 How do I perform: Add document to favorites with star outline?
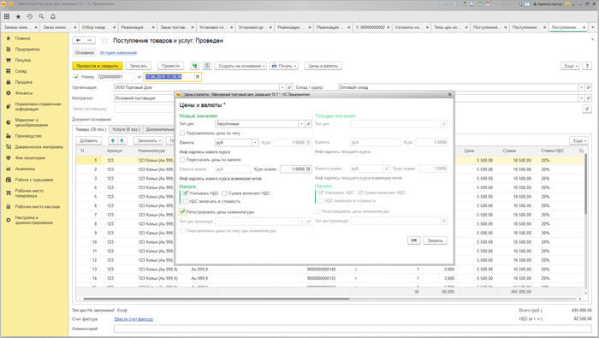click(104, 40)
